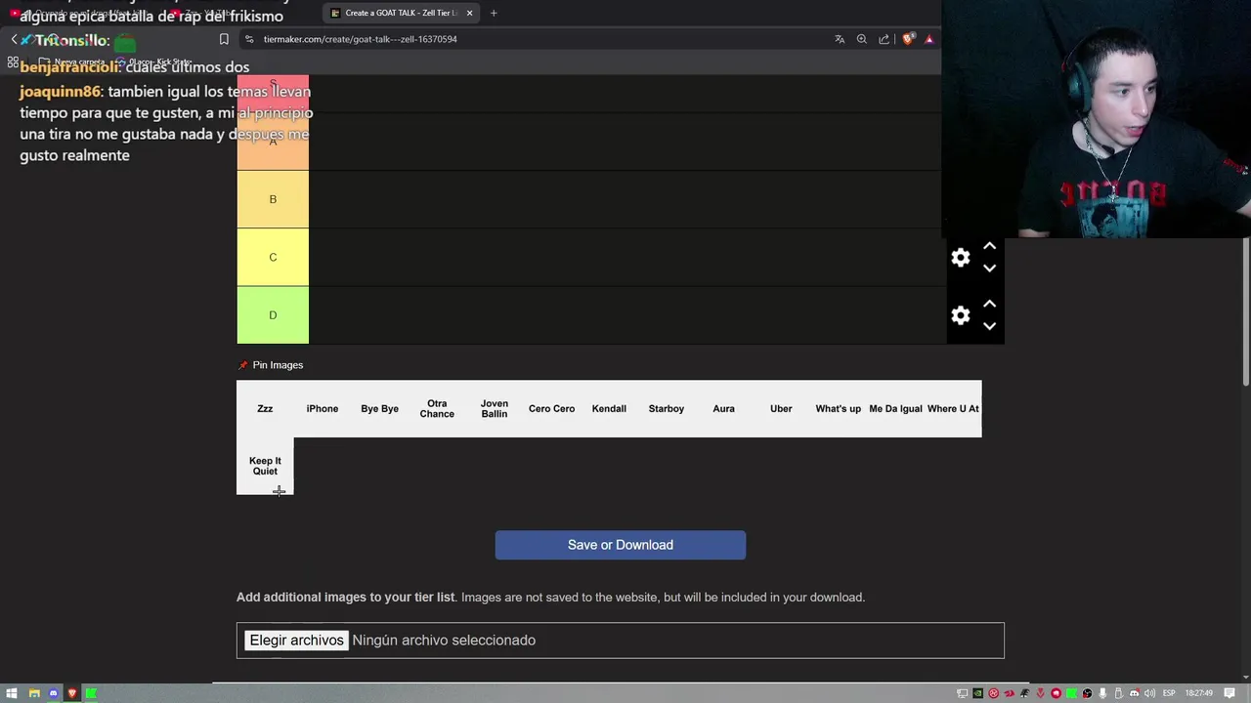Open Brave Shields lion icon
The width and height of the screenshot is (1251, 703).
[x=908, y=39]
